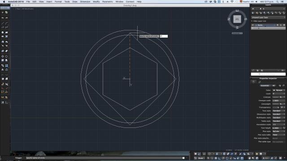Toggle Lineweight display in the status bar
The image size is (287, 161).
point(238,158)
